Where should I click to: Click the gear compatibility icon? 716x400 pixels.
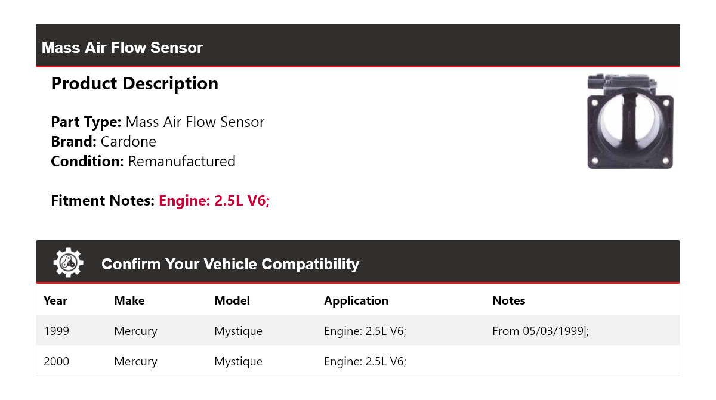[68, 262]
